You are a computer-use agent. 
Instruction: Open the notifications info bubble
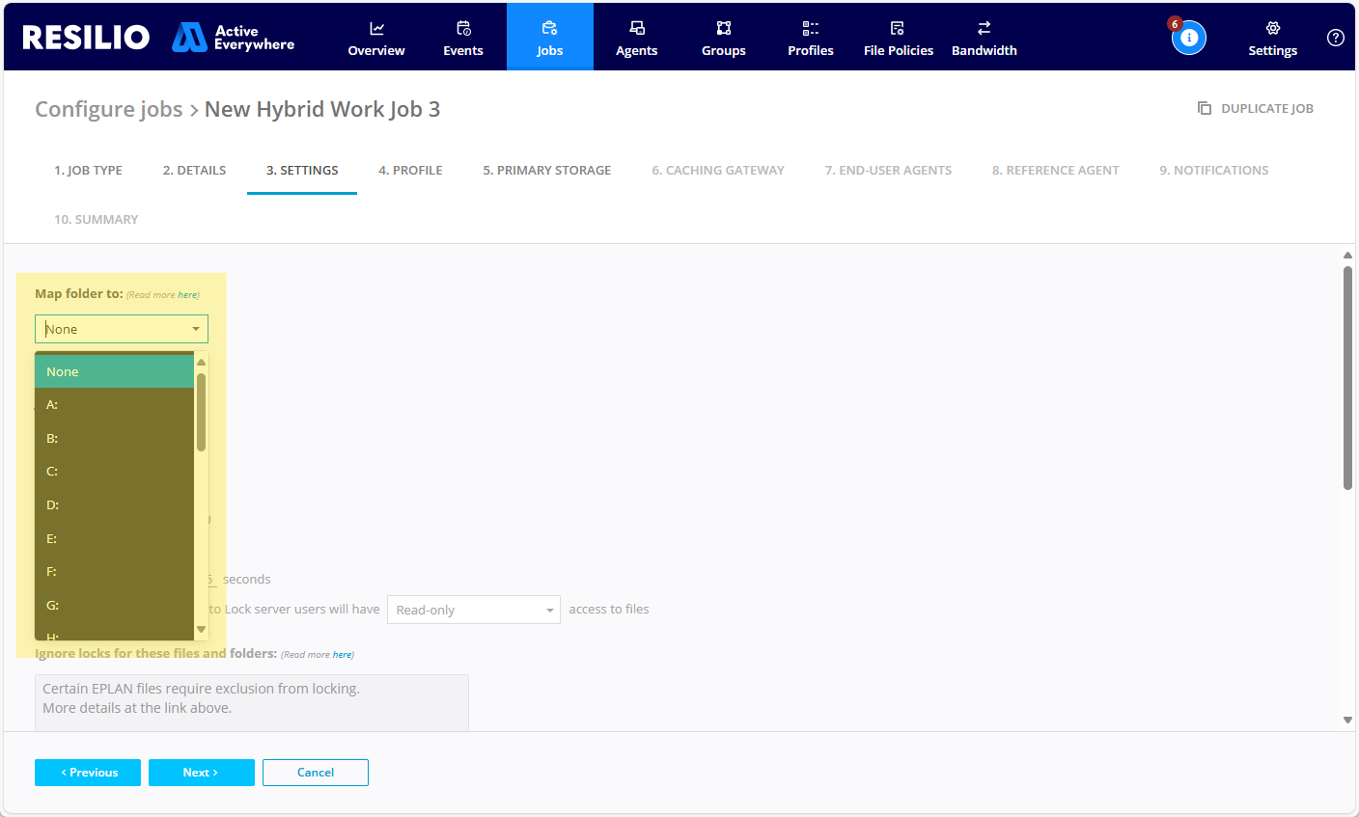pos(1189,38)
